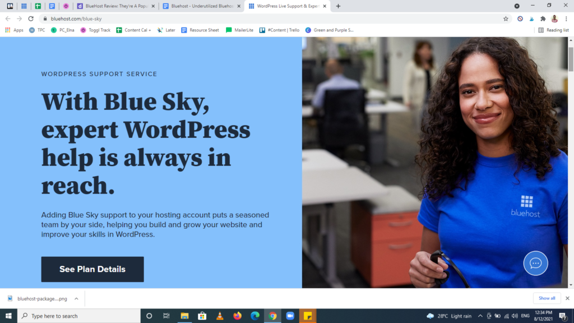The height and width of the screenshot is (323, 574).
Task: Open Chrome three-dot menu
Action: click(566, 19)
